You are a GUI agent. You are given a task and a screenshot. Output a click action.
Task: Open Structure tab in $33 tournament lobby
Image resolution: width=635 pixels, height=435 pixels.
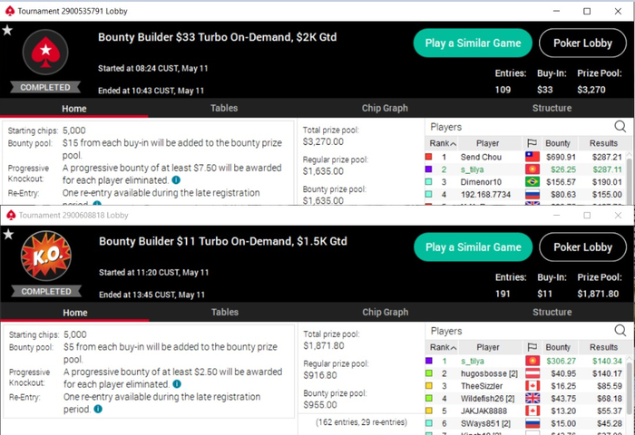[x=552, y=108]
